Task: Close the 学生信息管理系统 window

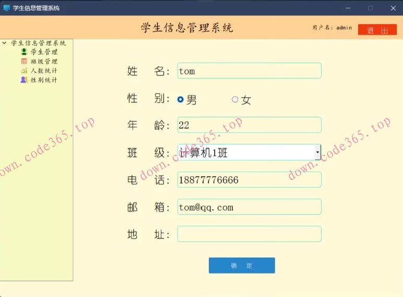Action: click(x=393, y=8)
